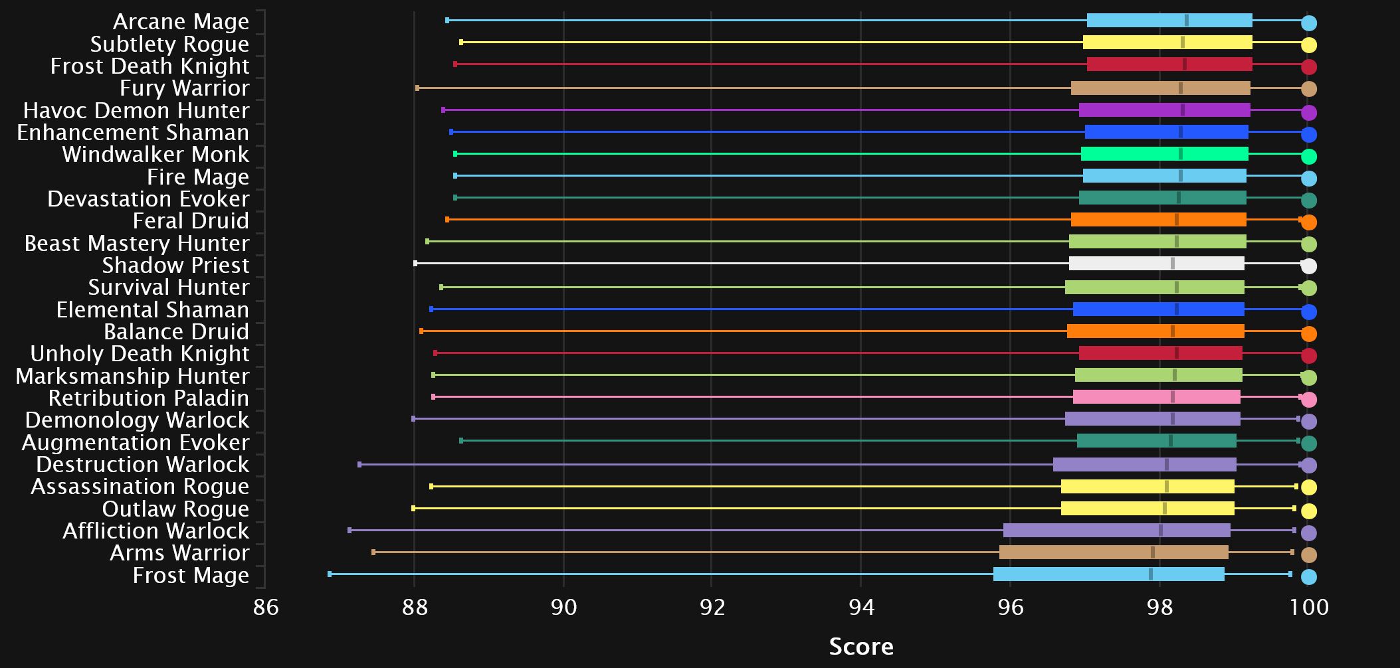The height and width of the screenshot is (668, 1400).
Task: Click the 86 tick label on axis
Action: (266, 607)
